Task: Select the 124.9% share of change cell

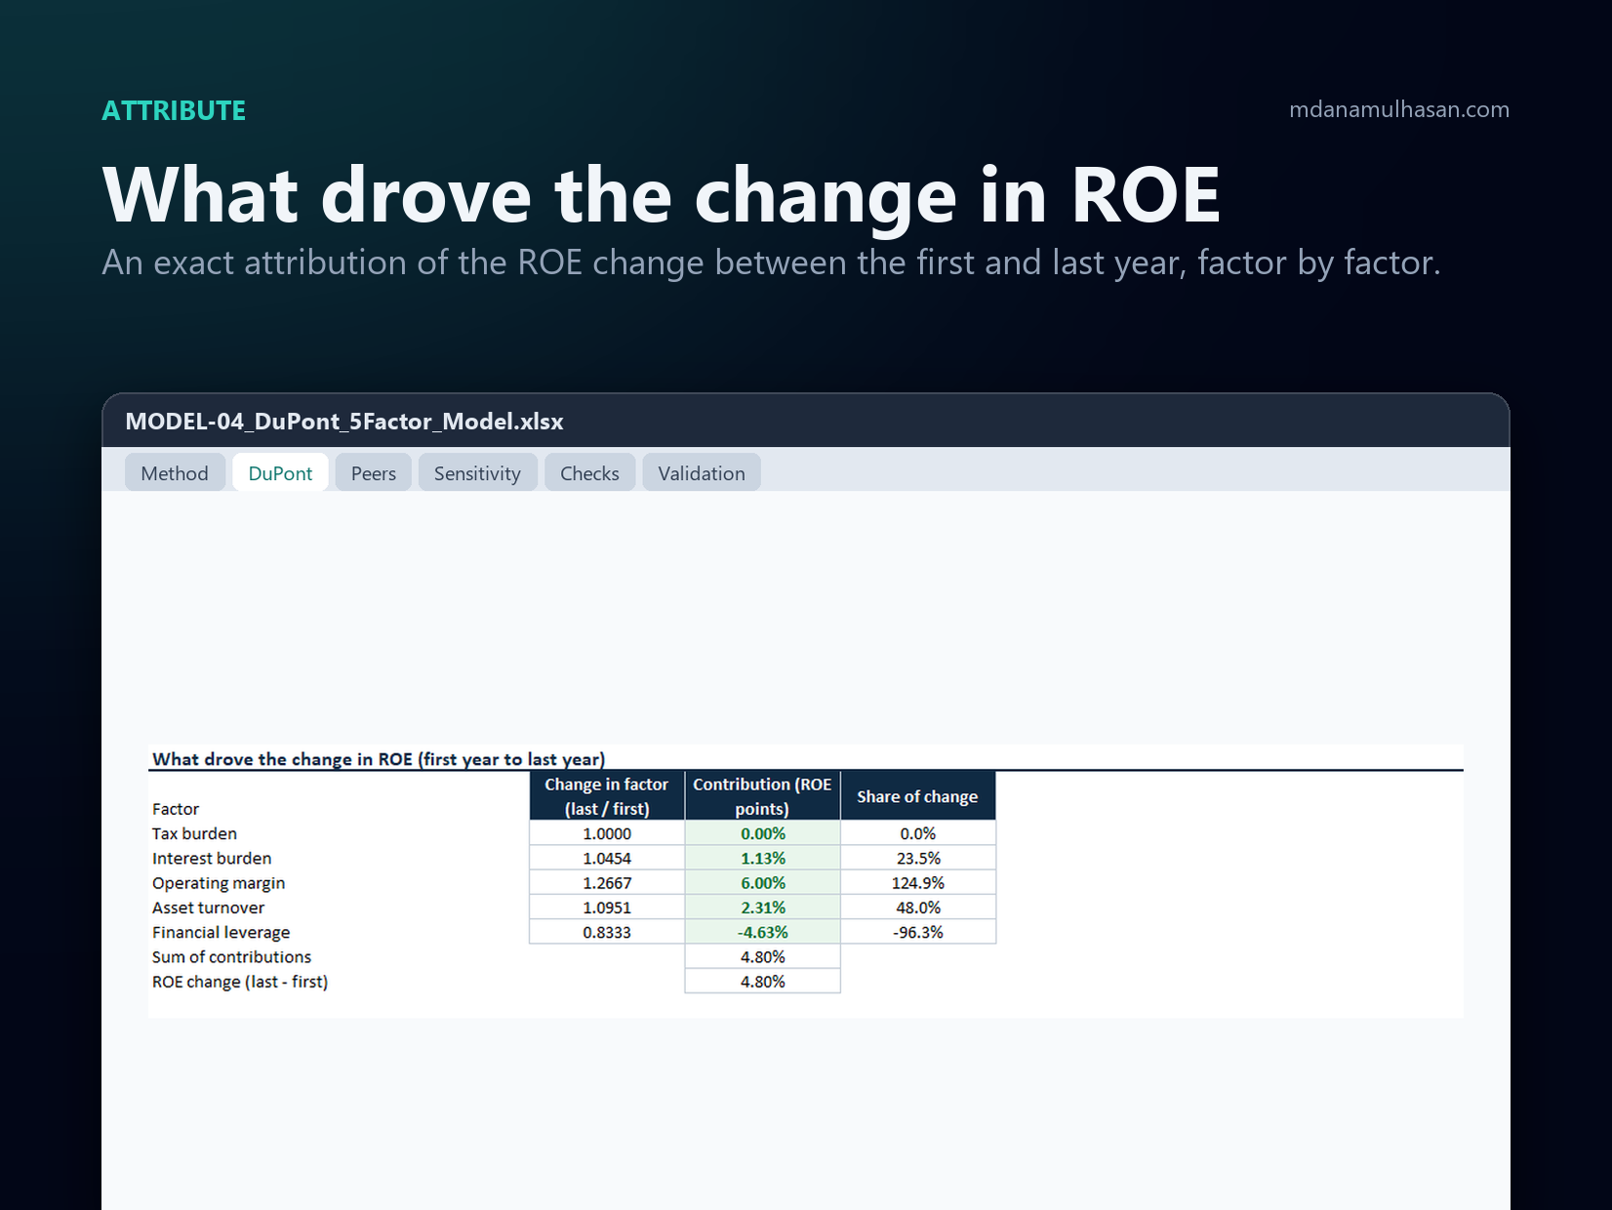Action: click(917, 883)
